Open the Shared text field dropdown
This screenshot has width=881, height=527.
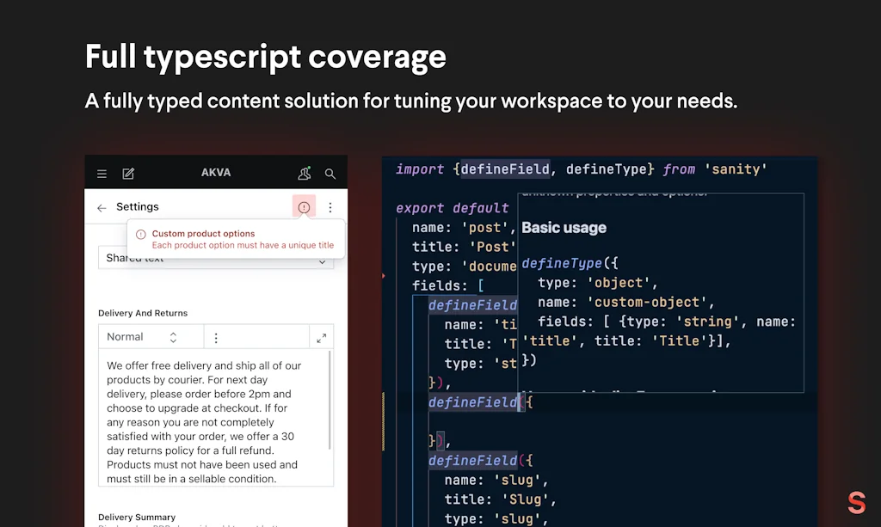tap(323, 259)
